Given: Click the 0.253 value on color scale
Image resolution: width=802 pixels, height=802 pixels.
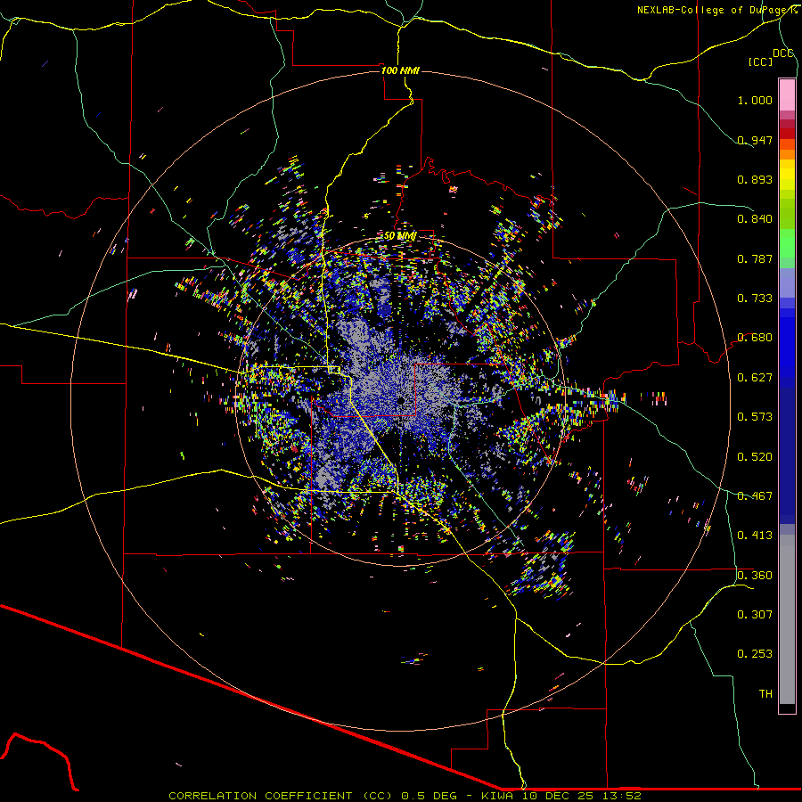Looking at the screenshot, I should coord(755,654).
